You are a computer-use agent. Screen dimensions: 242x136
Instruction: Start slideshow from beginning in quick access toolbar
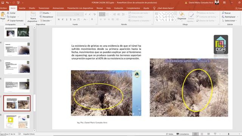(18, 3)
